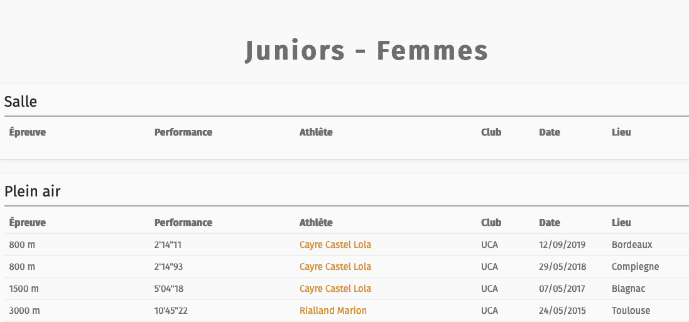Select the 5'04"18 performance cell
The image size is (689, 322).
pyautogui.click(x=170, y=289)
